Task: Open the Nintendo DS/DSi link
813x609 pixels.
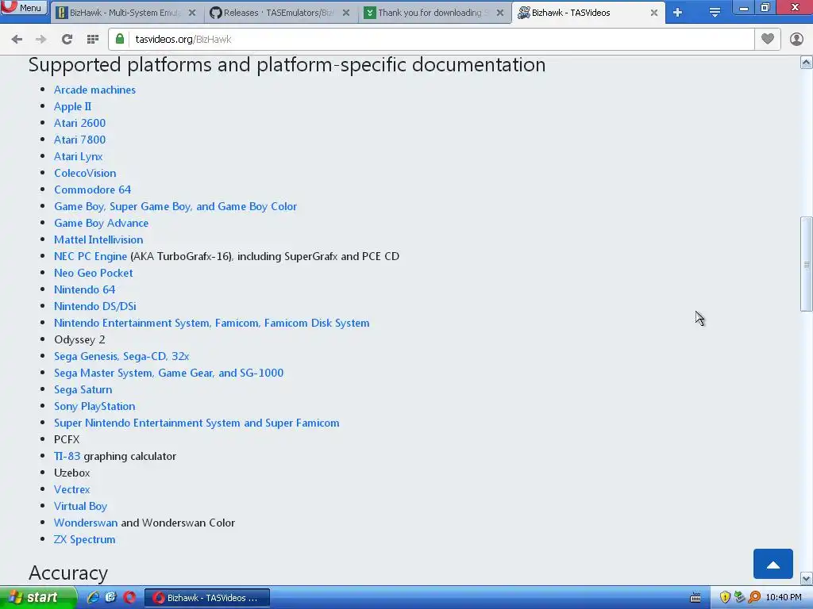Action: pyautogui.click(x=95, y=306)
